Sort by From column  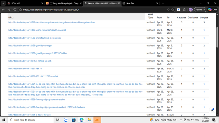(159, 17)
